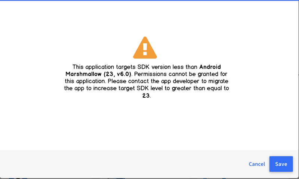Click the bold "23." on the last line
The width and height of the screenshot is (299, 179).
(x=147, y=95)
